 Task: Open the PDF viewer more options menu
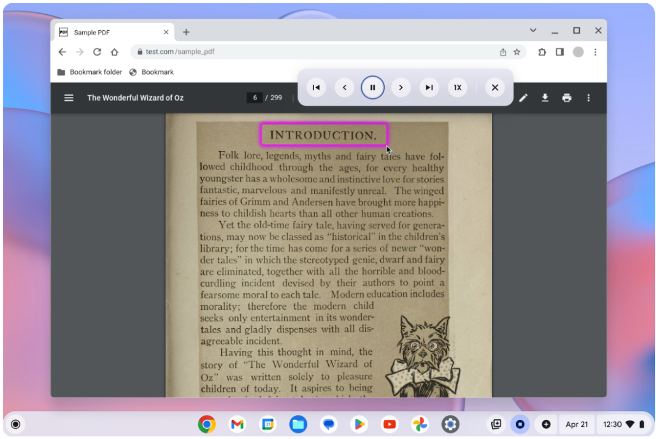click(589, 98)
